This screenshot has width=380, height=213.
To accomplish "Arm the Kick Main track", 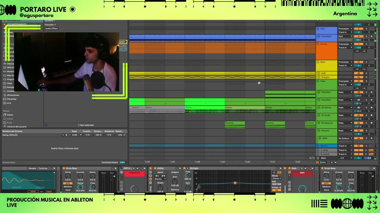I will click(x=371, y=36).
